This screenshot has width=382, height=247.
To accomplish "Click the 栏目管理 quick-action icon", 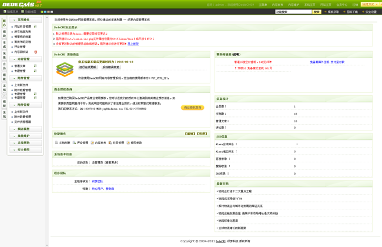I will pyautogui.click(x=110, y=143).
